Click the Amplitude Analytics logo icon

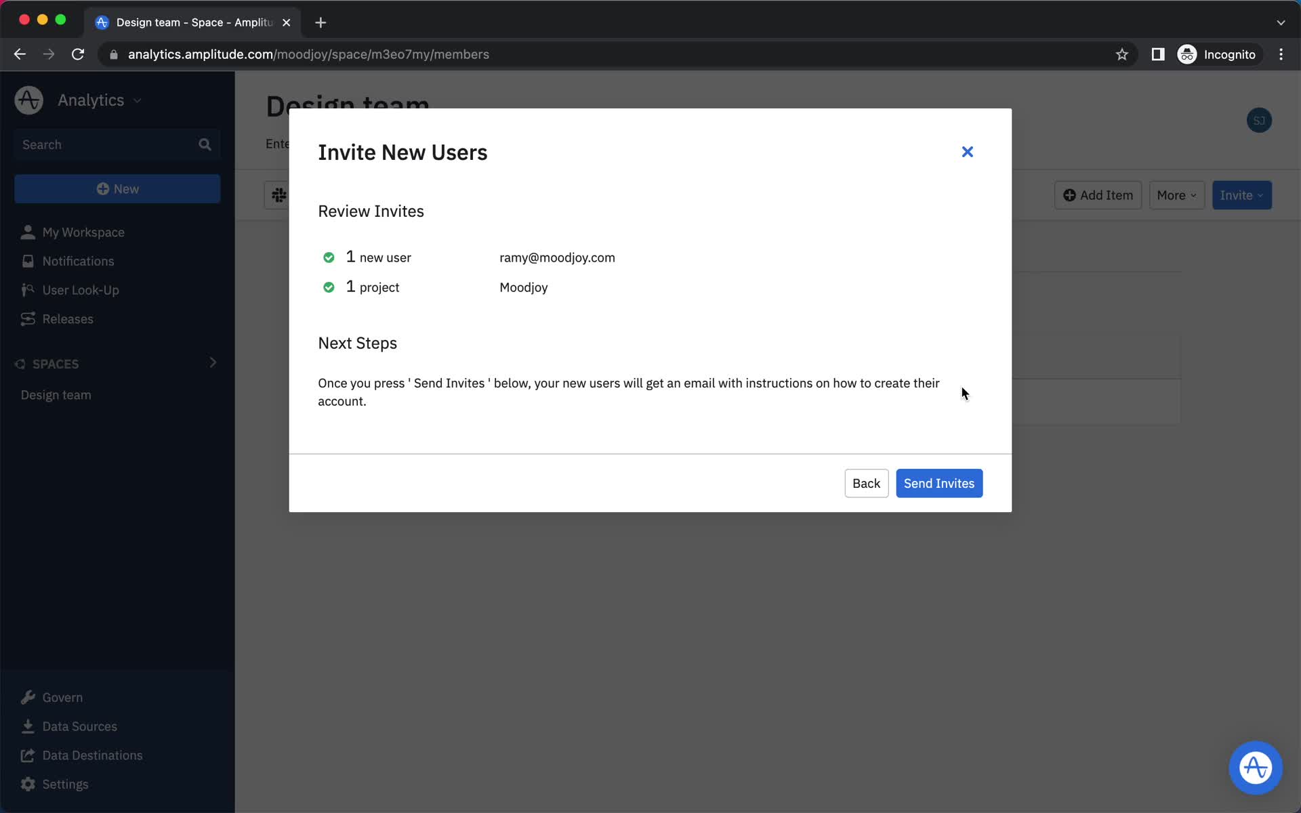pos(29,100)
